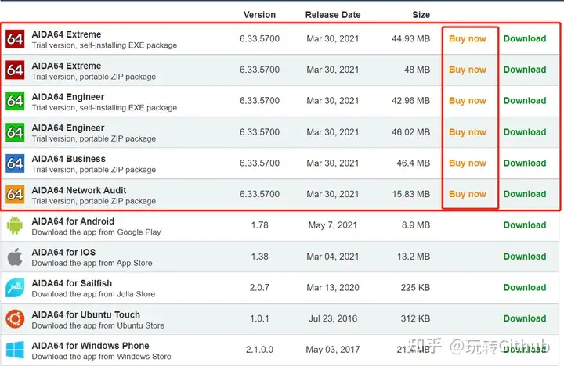This screenshot has height=370, width=564.
Task: Click the green icon for AIDA64 Engineer EXE package
Action: (x=15, y=101)
